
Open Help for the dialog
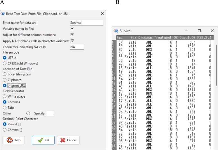pos(14,140)
